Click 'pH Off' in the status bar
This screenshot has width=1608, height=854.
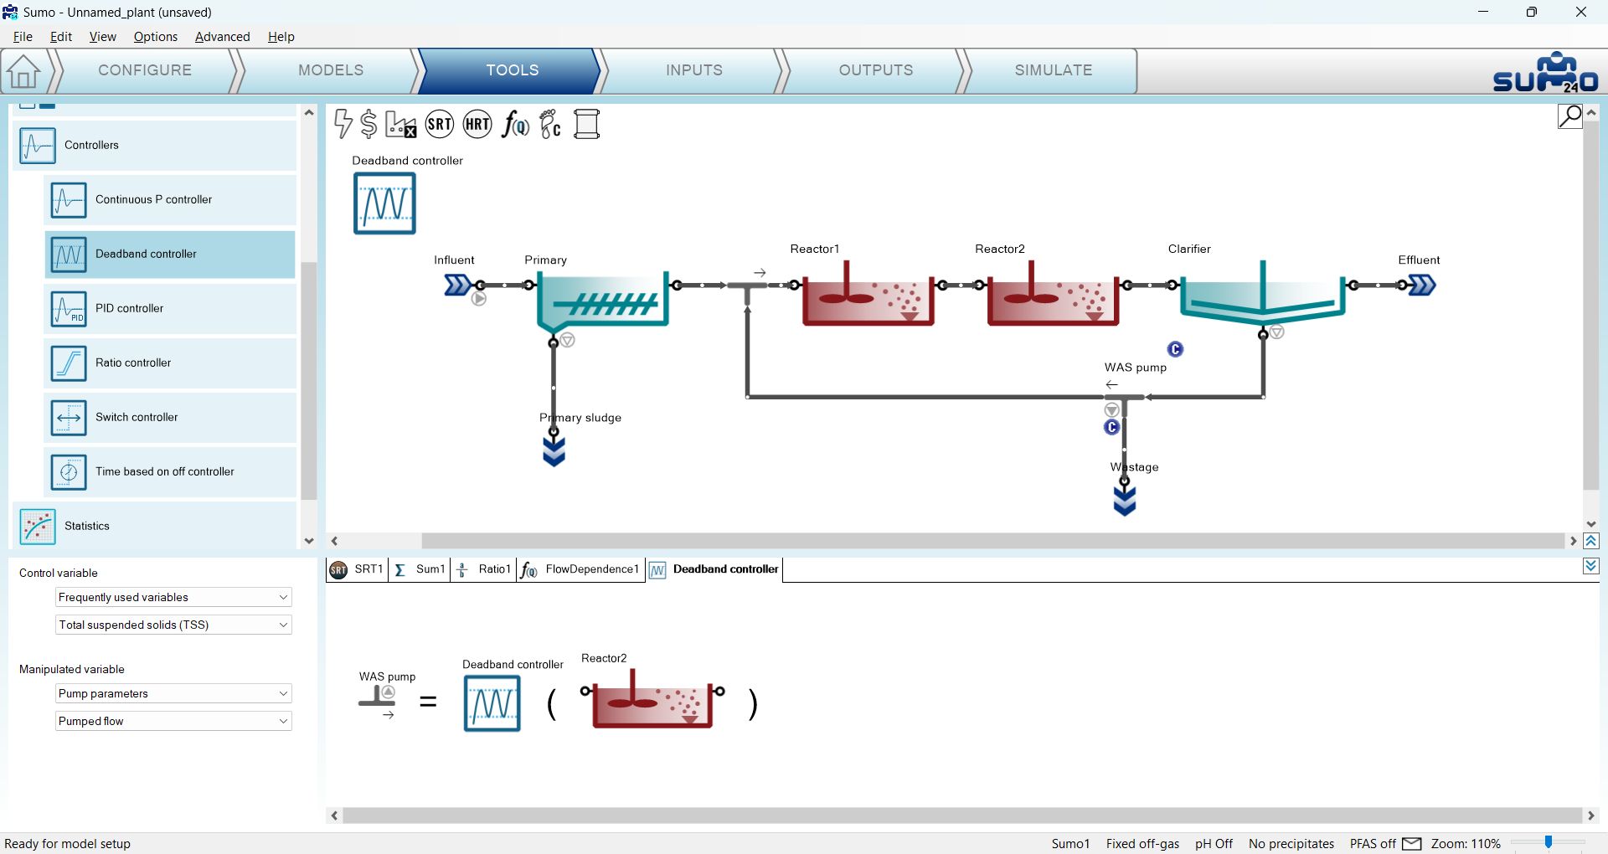click(x=1214, y=843)
